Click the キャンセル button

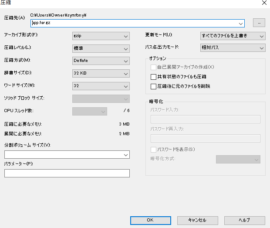point(198,221)
